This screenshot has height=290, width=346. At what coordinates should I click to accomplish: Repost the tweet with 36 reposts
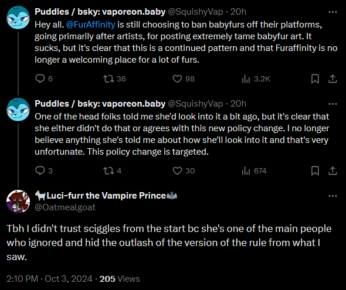(114, 79)
